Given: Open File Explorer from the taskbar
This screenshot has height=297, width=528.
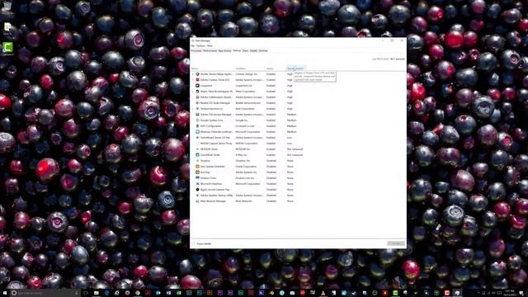Looking at the screenshot, I should (x=97, y=293).
